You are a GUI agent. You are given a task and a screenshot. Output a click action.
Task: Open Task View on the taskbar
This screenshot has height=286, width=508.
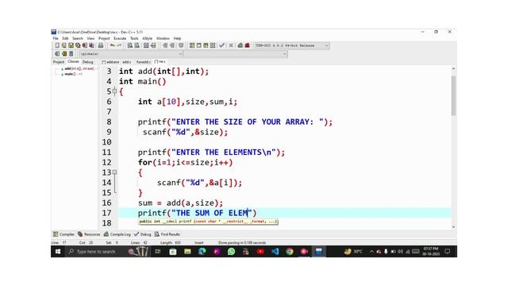point(158,251)
